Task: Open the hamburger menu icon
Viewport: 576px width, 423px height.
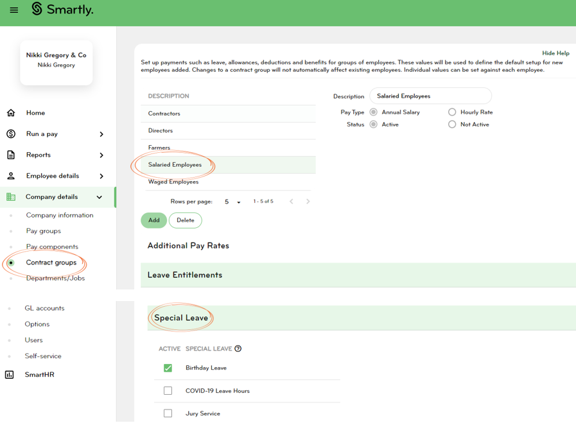Action: click(13, 10)
